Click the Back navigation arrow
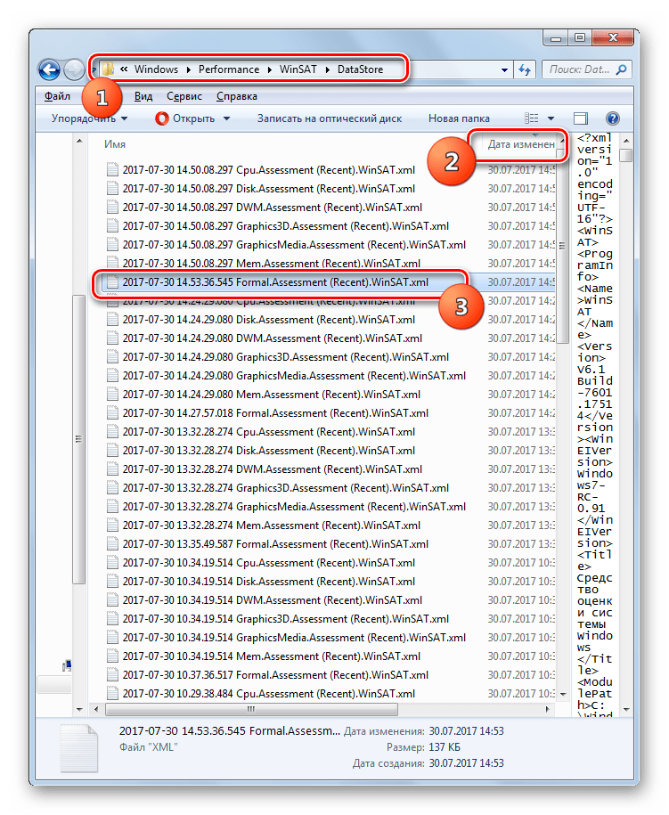 [x=49, y=69]
